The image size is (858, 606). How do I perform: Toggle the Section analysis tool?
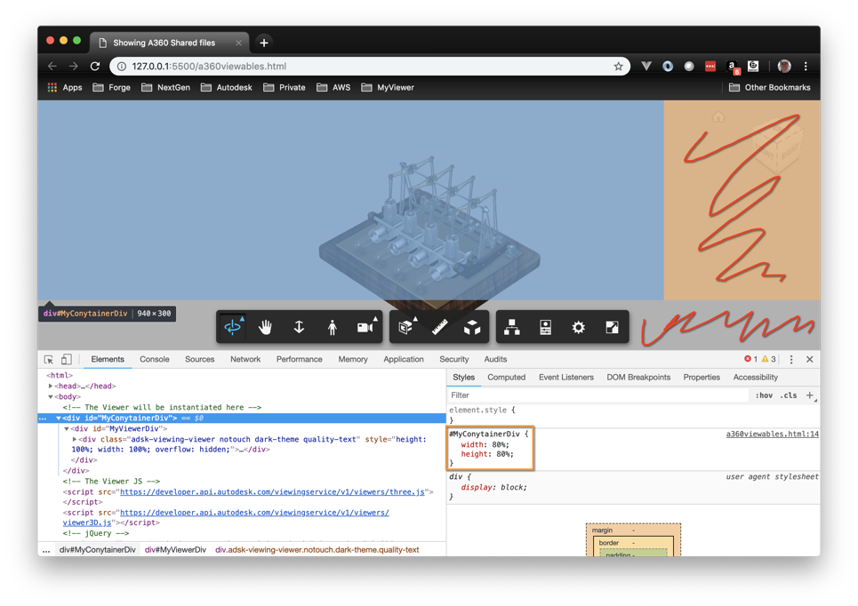(x=406, y=327)
